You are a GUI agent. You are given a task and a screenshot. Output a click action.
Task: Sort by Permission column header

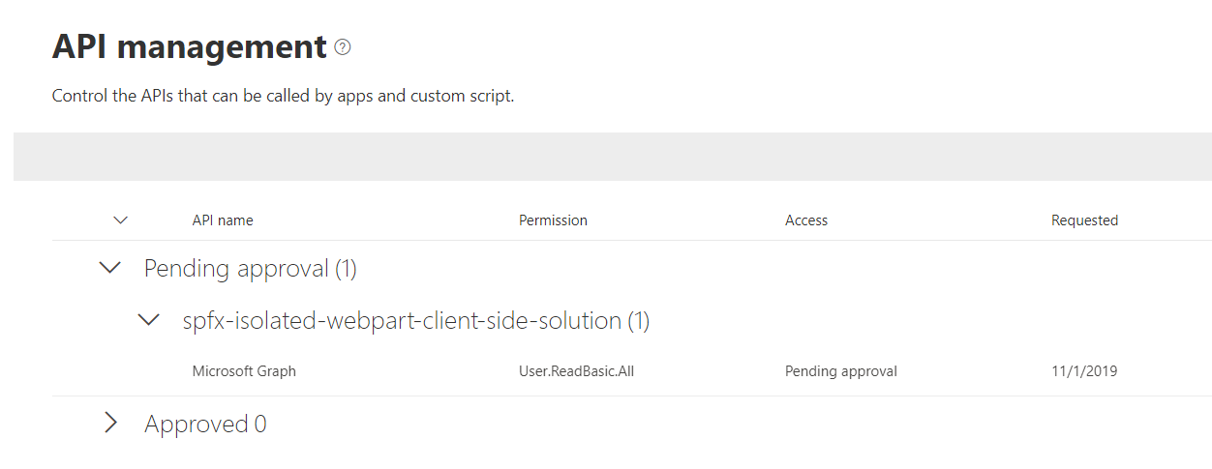553,220
